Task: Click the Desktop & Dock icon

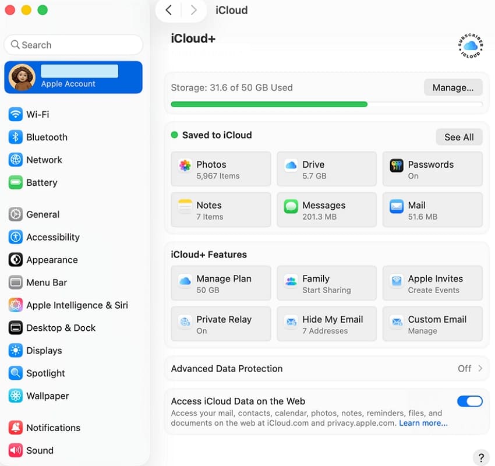Action: click(16, 328)
